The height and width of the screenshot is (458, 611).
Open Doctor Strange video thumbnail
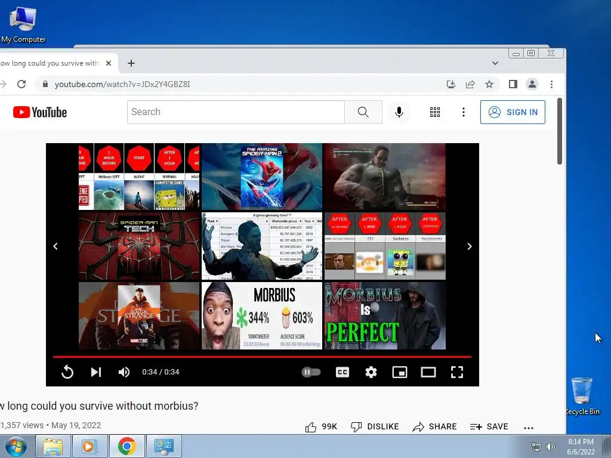click(x=139, y=315)
